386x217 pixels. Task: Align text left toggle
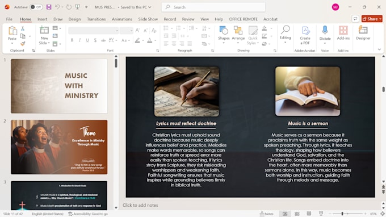166,44
